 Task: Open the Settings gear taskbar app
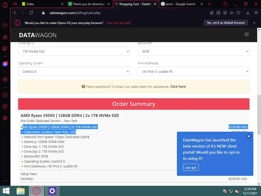(x=52, y=191)
